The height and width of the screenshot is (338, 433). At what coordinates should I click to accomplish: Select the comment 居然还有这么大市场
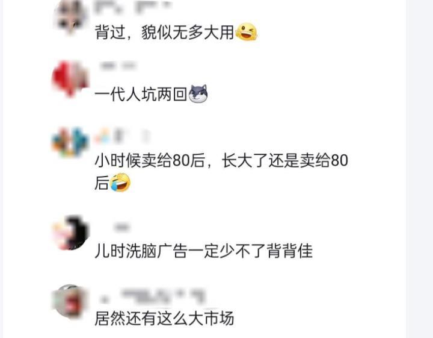[164, 318]
